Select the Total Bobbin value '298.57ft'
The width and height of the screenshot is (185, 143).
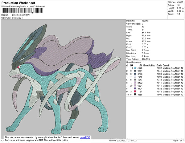pos(146,59)
